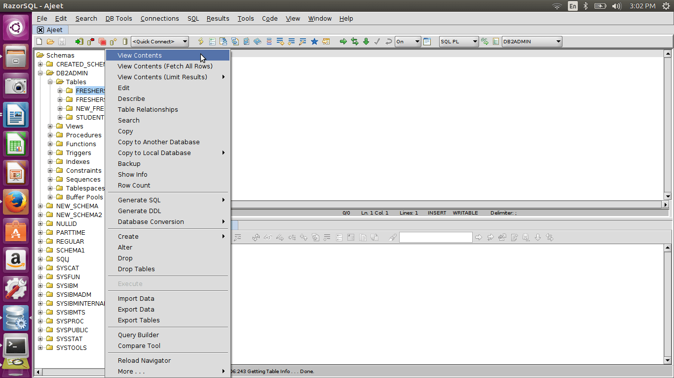Click the open file folder icon
This screenshot has height=378, width=674.
(50, 42)
